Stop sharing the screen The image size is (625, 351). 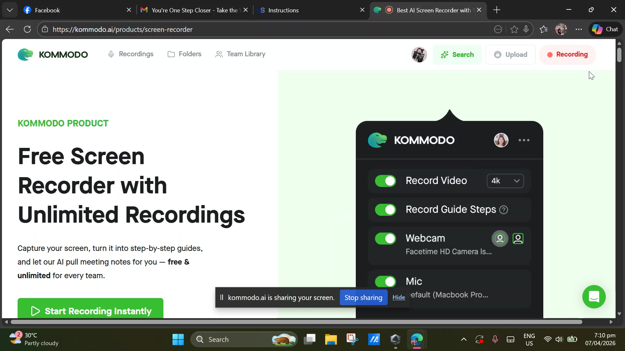(x=364, y=298)
